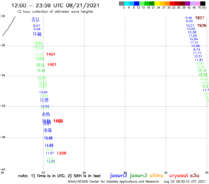Click the 10.84 wave height value
209x184 pixels.
(x=194, y=39)
